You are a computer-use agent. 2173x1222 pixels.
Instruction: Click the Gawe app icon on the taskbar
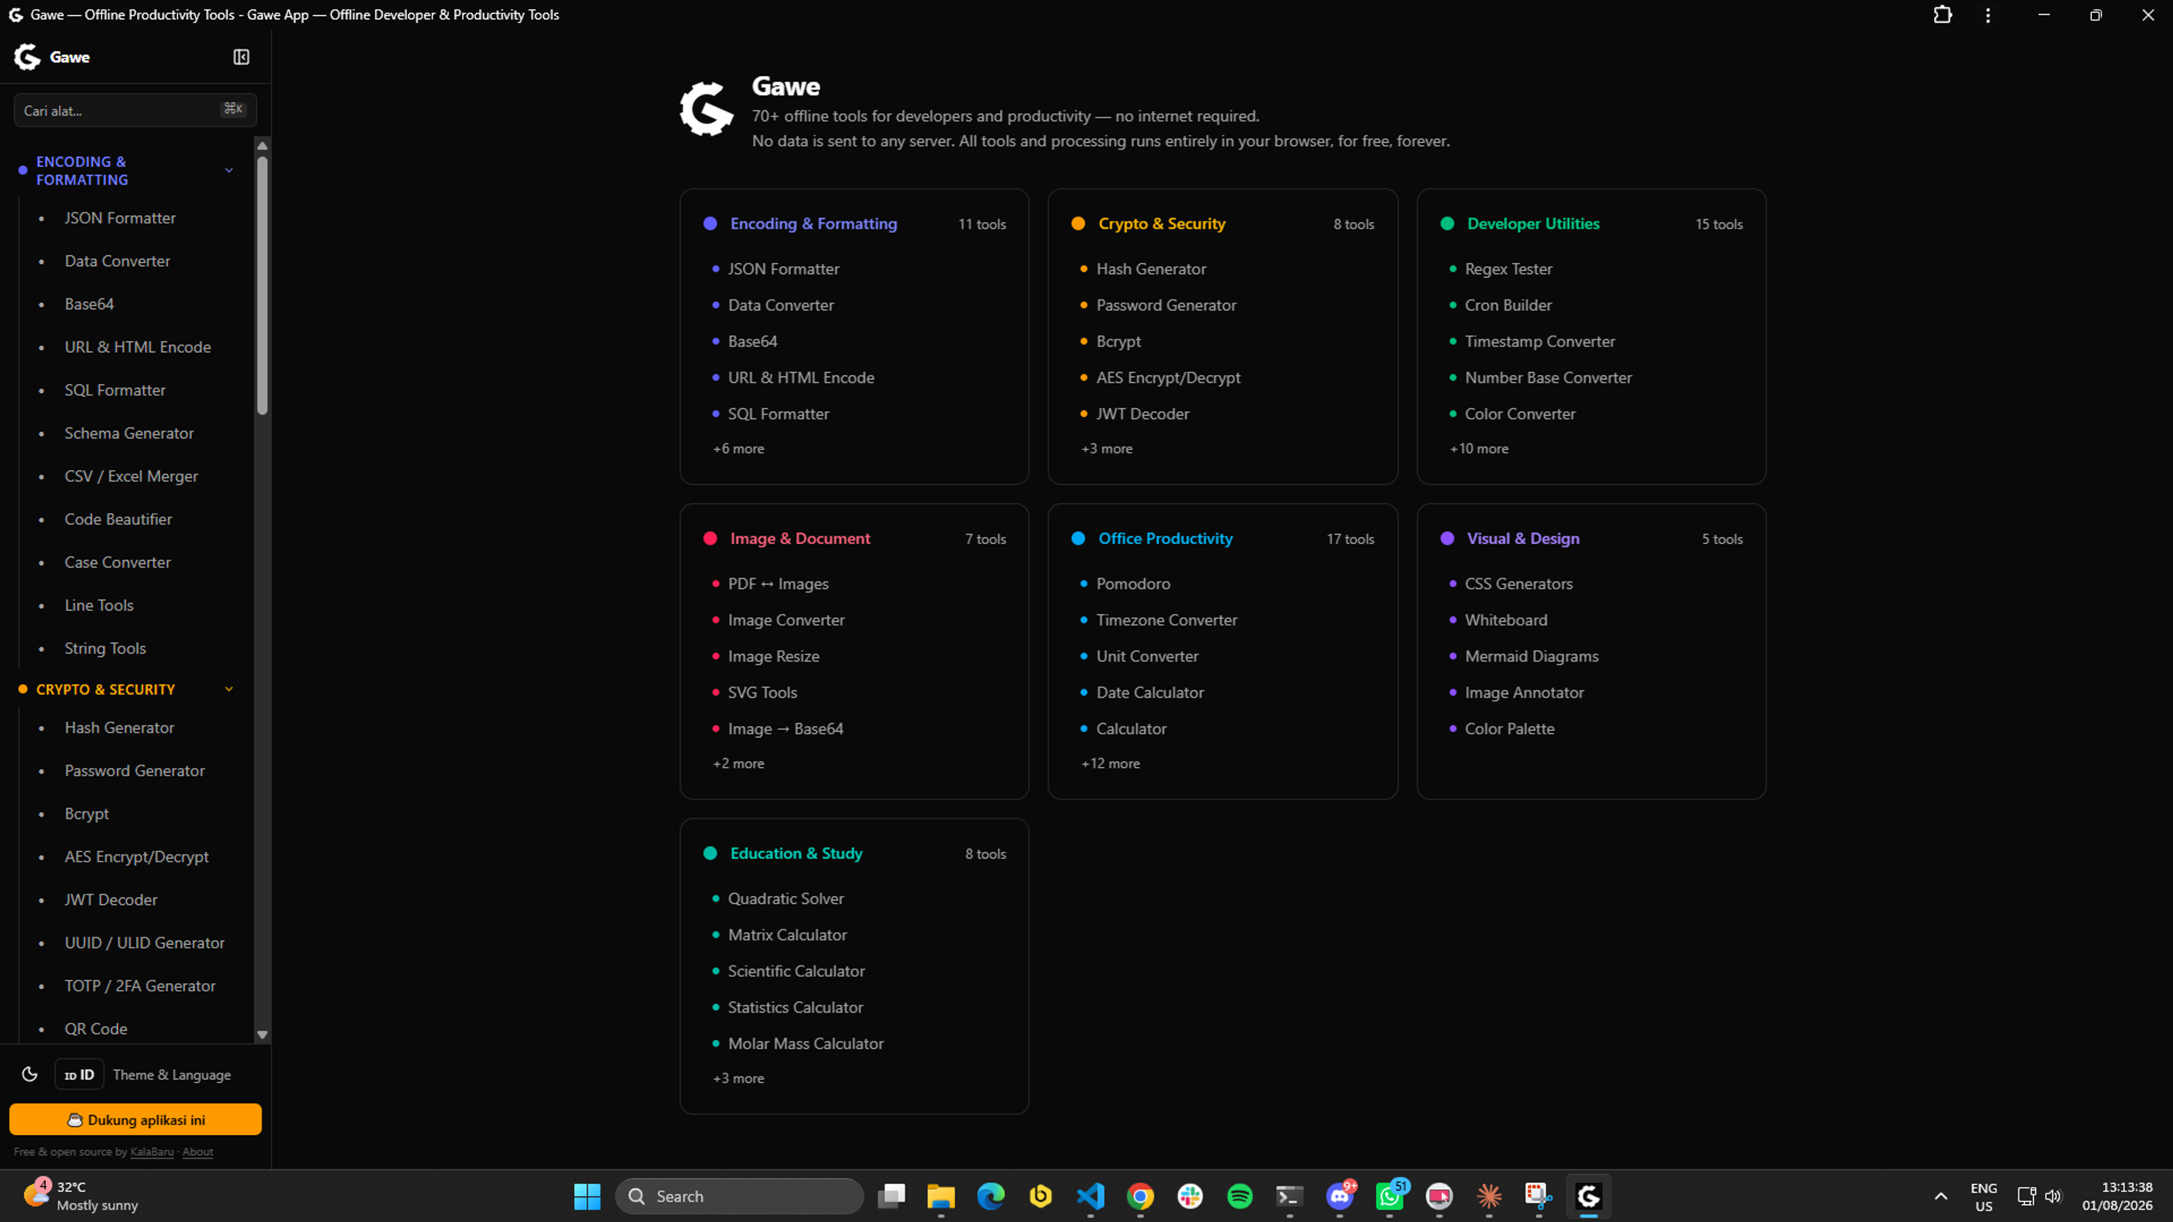1588,1196
